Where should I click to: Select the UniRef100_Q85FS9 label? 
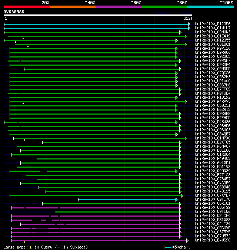pyautogui.click(x=213, y=208)
